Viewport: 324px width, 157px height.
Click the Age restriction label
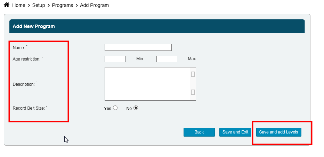pyautogui.click(x=26, y=59)
